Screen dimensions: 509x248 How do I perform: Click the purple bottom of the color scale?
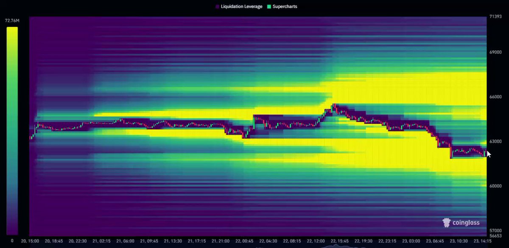12,231
